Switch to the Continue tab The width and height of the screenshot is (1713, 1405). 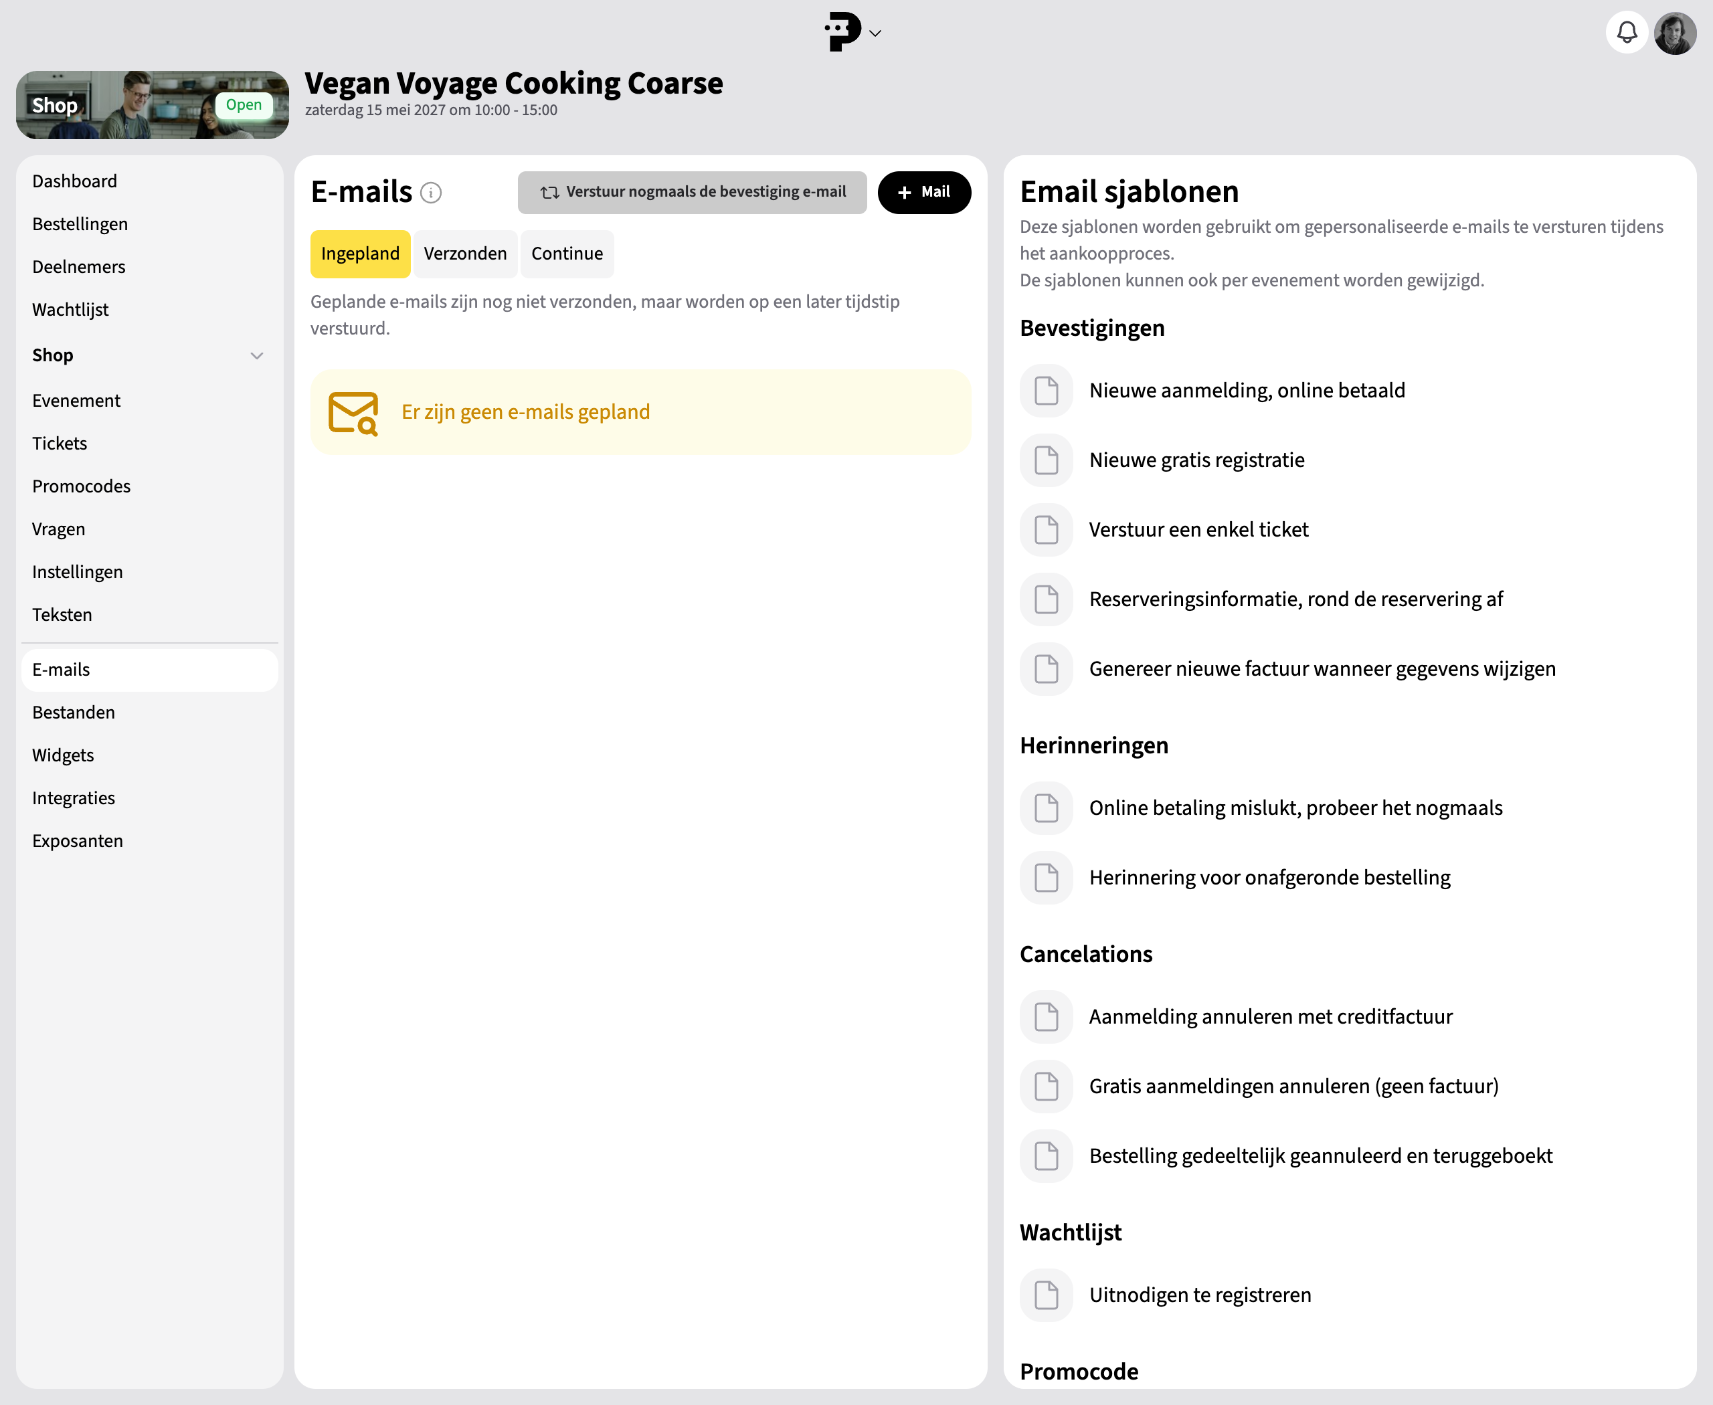point(567,254)
